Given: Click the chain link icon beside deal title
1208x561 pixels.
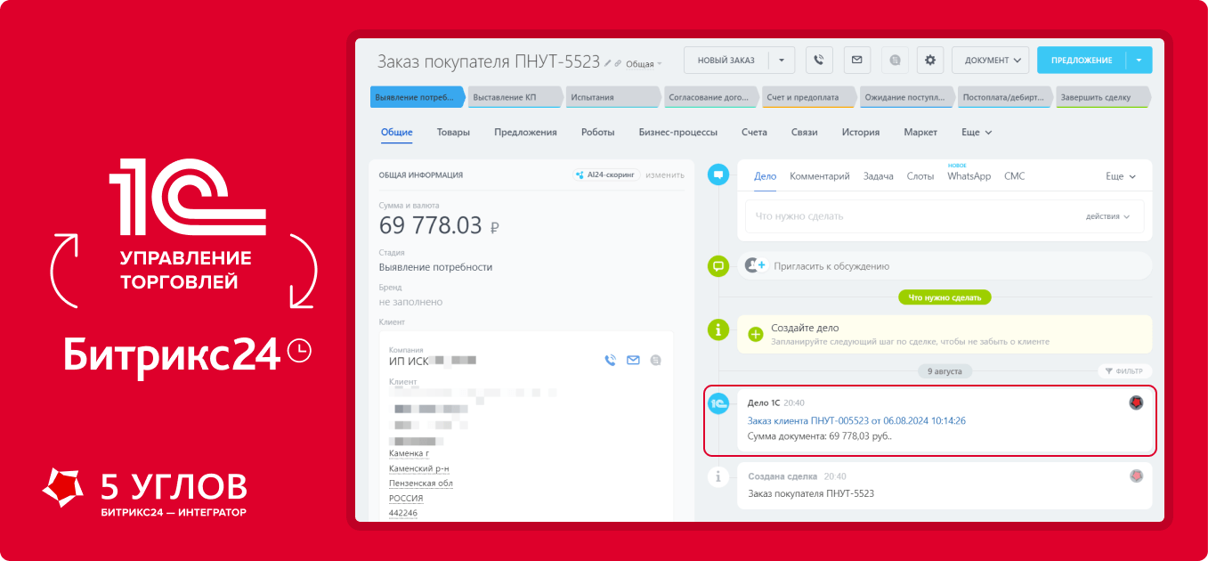Looking at the screenshot, I should [619, 63].
